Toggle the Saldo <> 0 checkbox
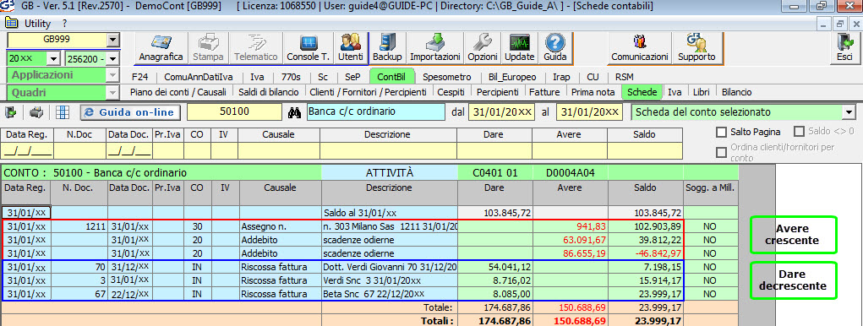 [799, 132]
